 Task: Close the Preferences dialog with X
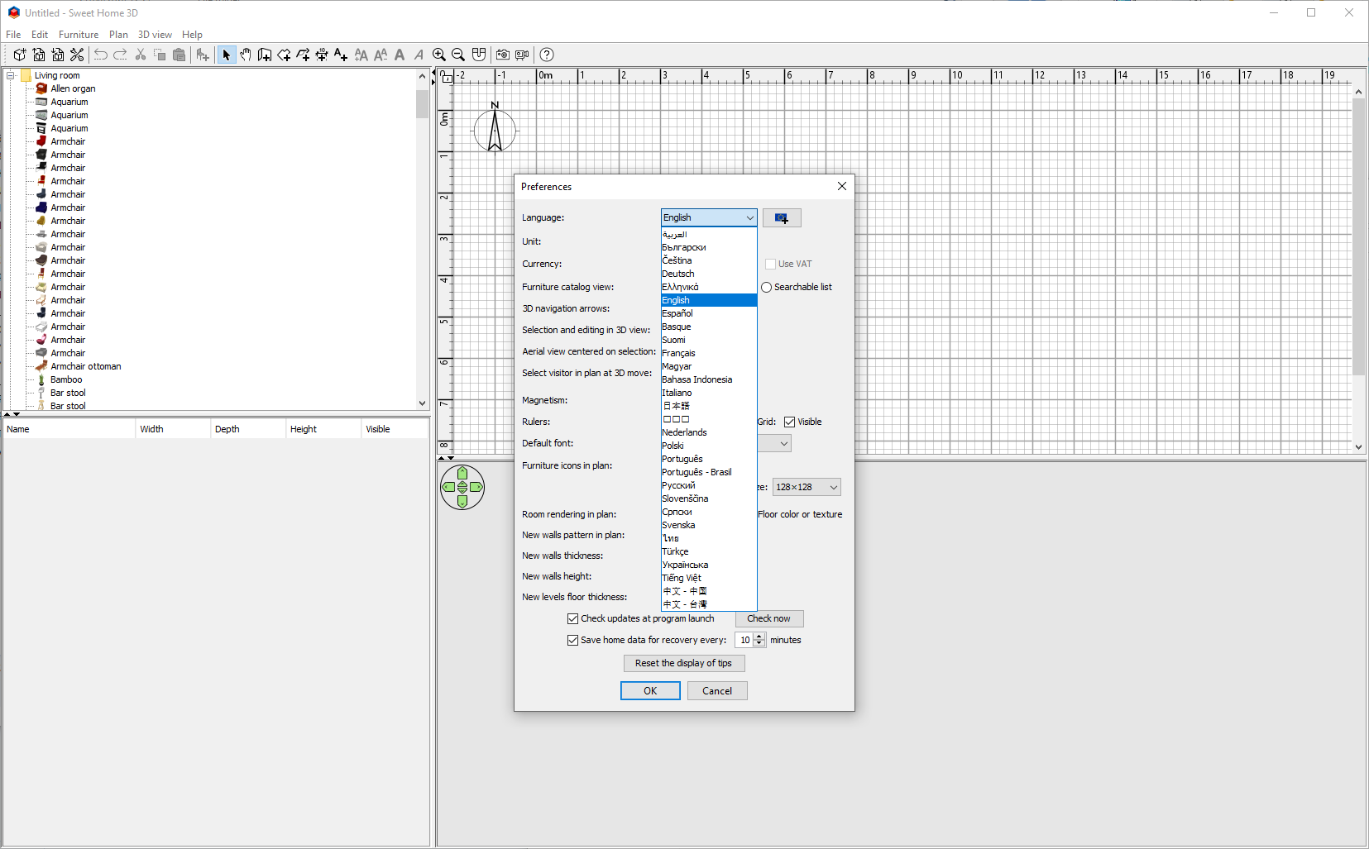pos(842,186)
